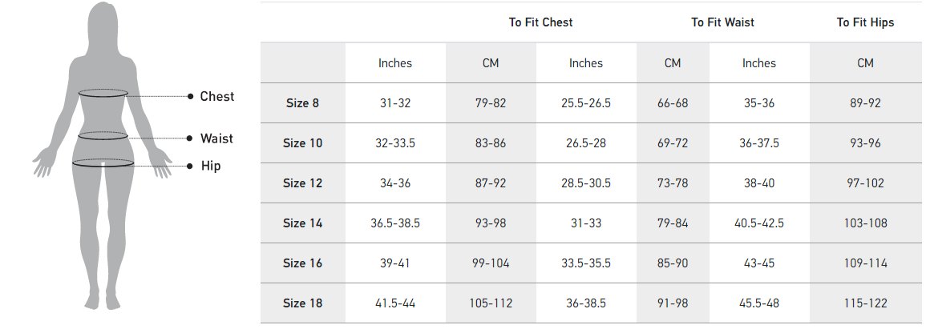Viewport: 926px width, 329px height.
Task: Select the Size 10 row label
Action: pos(302,143)
